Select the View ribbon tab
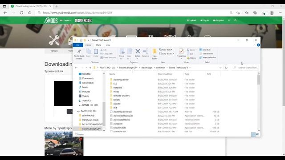The image size is (285, 160). point(108,45)
